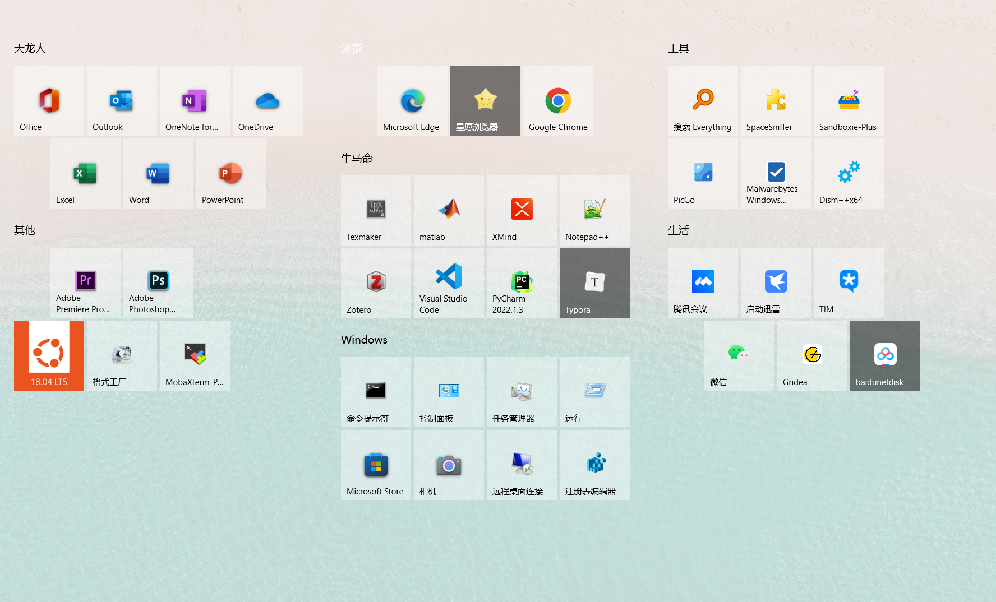Open 远程桌面连接 tile
Viewport: 996px width, 602px height.
tap(522, 465)
